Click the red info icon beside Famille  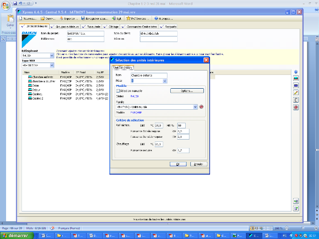tap(202, 106)
